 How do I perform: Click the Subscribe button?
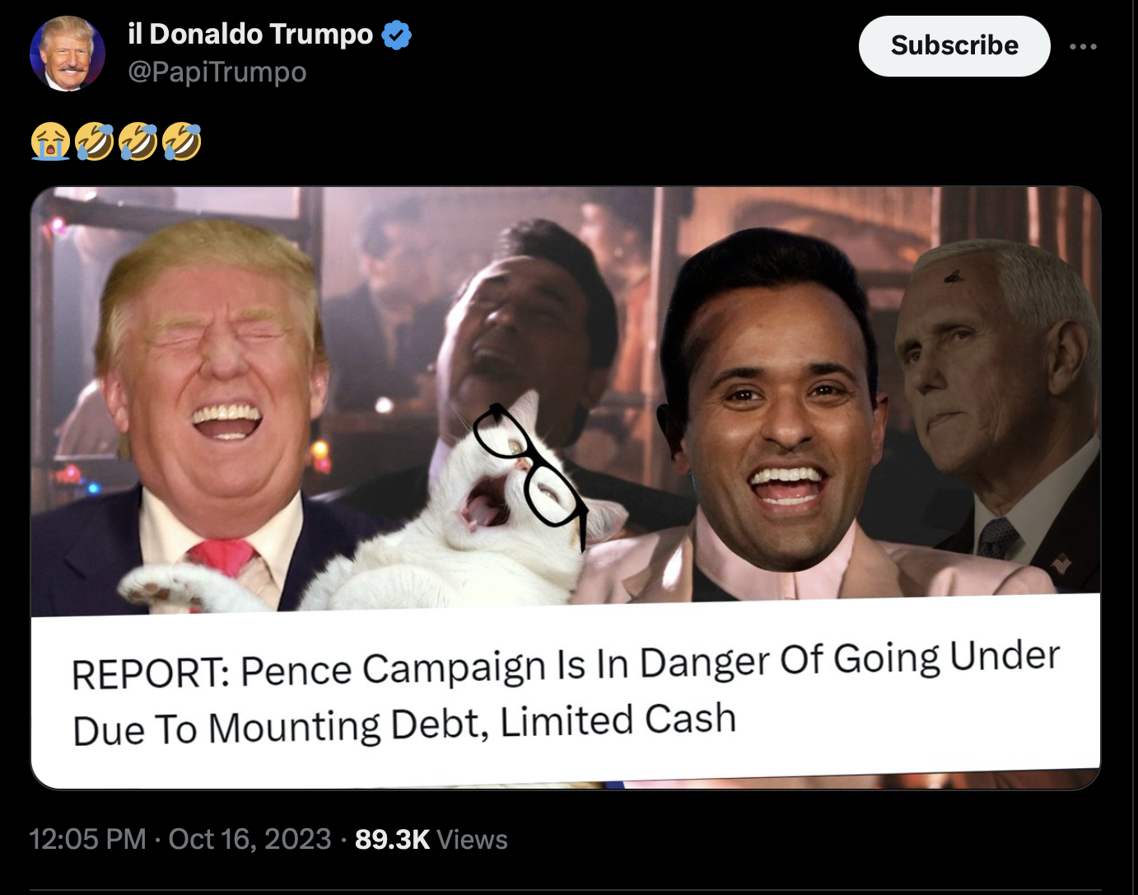click(954, 46)
